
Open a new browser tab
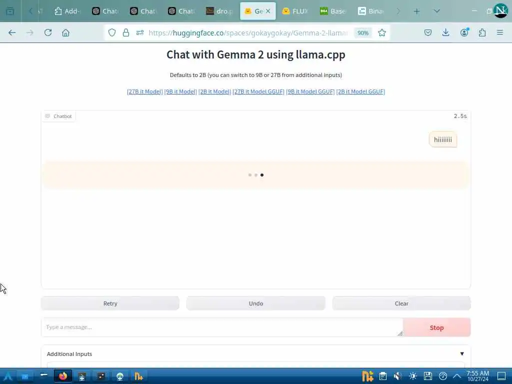click(x=416, y=11)
